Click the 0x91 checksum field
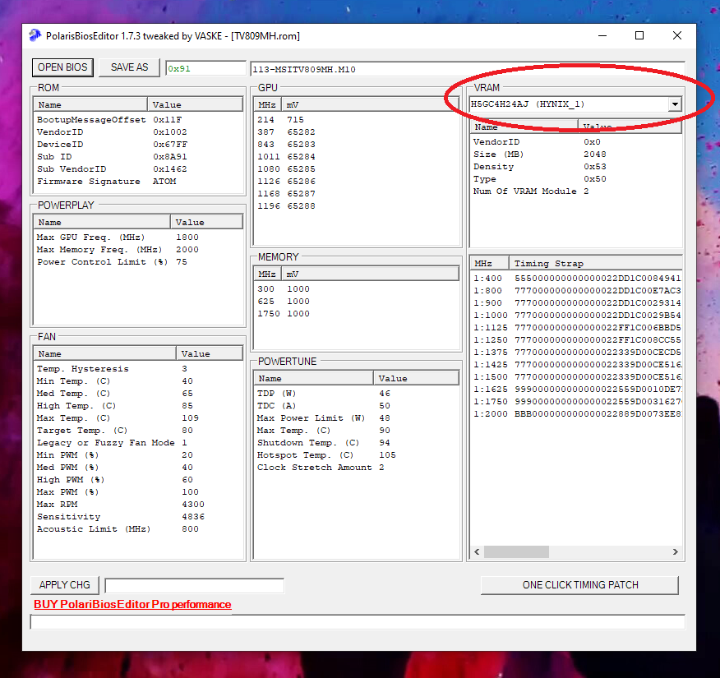 click(x=205, y=69)
